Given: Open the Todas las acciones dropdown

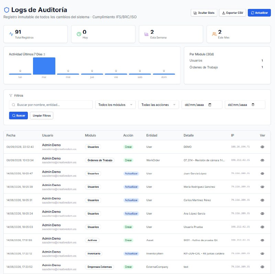Looking at the screenshot, I should 158,105.
